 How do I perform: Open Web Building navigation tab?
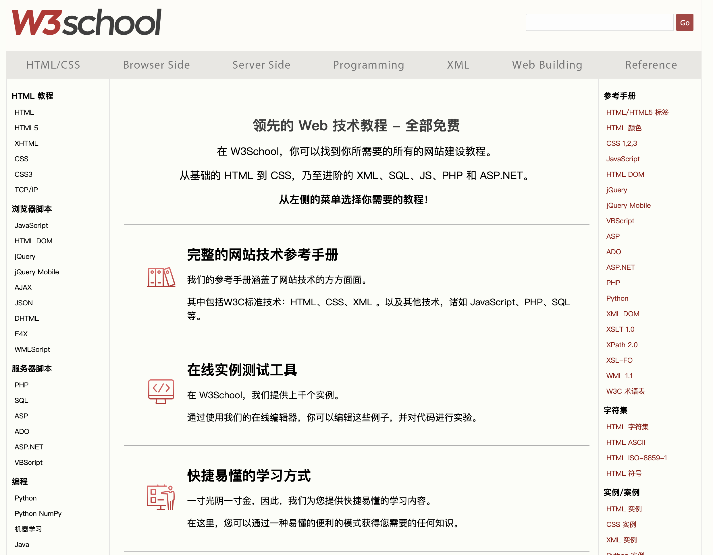click(547, 65)
